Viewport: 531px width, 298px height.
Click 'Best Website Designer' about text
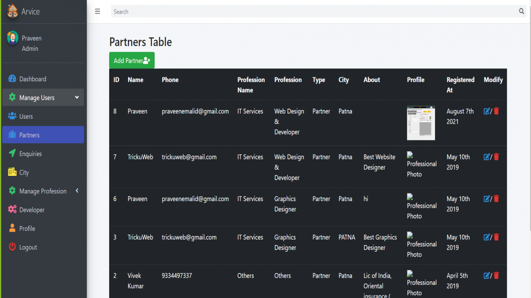pyautogui.click(x=380, y=162)
